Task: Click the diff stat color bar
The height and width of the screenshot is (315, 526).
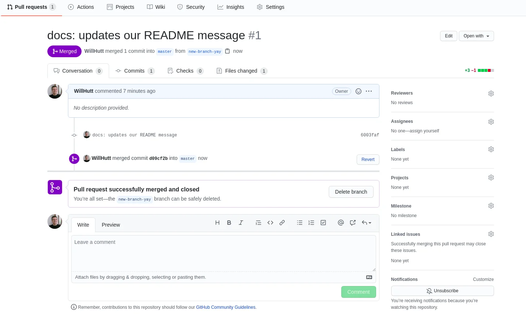Action: tap(486, 70)
